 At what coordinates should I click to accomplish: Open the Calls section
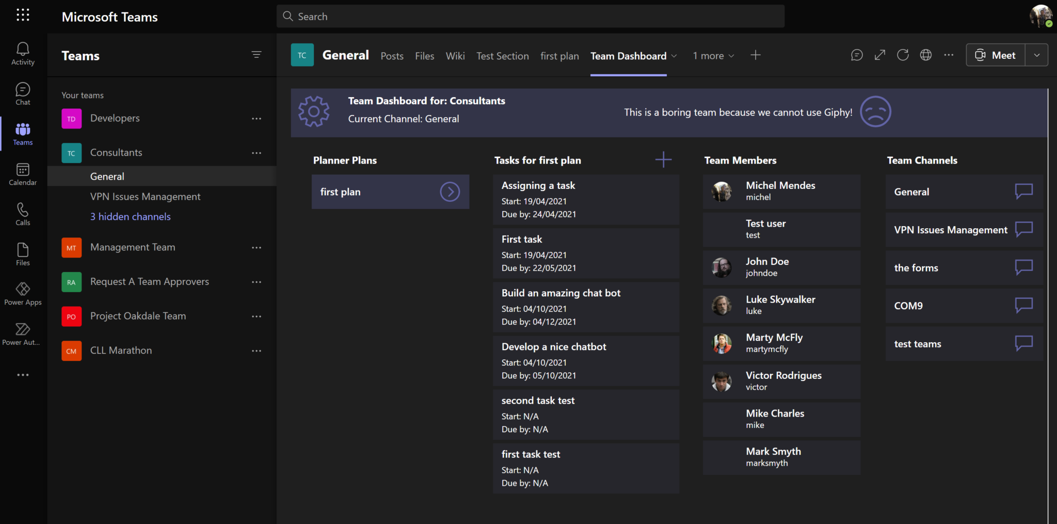point(23,214)
